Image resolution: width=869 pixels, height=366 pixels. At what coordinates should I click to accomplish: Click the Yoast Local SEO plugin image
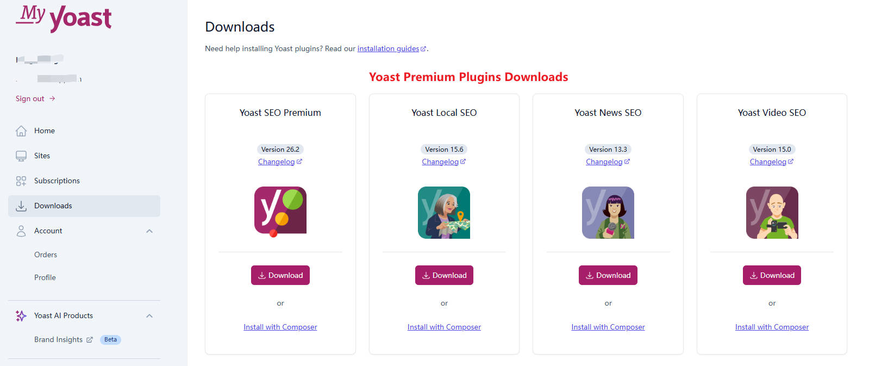(443, 213)
